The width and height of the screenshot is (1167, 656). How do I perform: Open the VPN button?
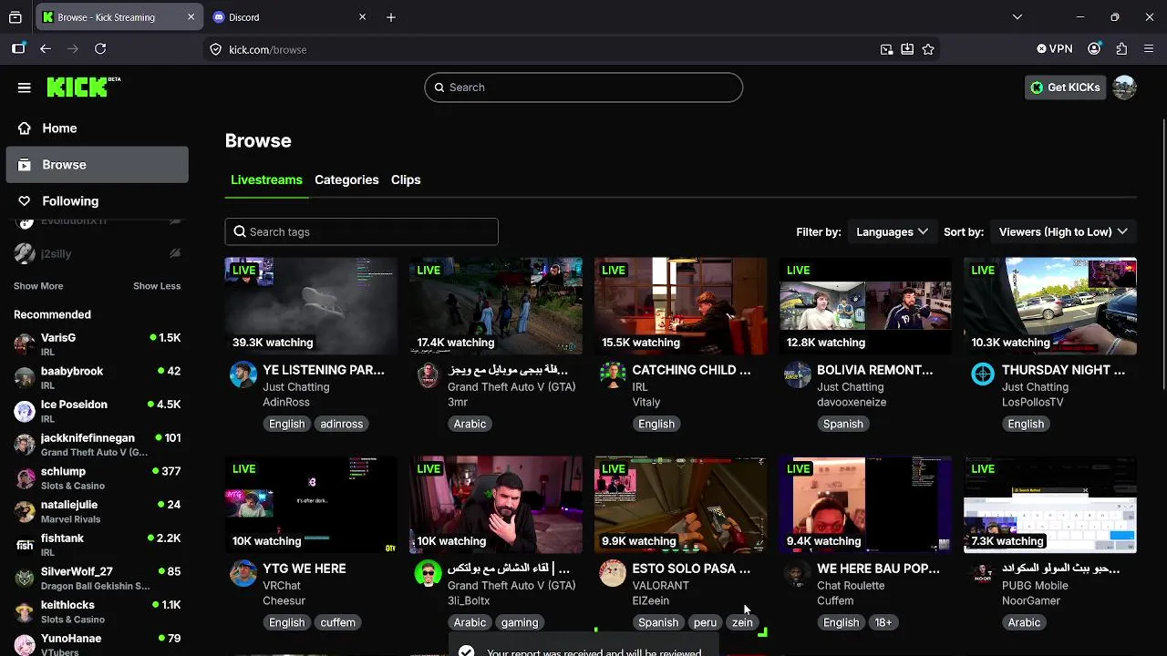(x=1055, y=49)
